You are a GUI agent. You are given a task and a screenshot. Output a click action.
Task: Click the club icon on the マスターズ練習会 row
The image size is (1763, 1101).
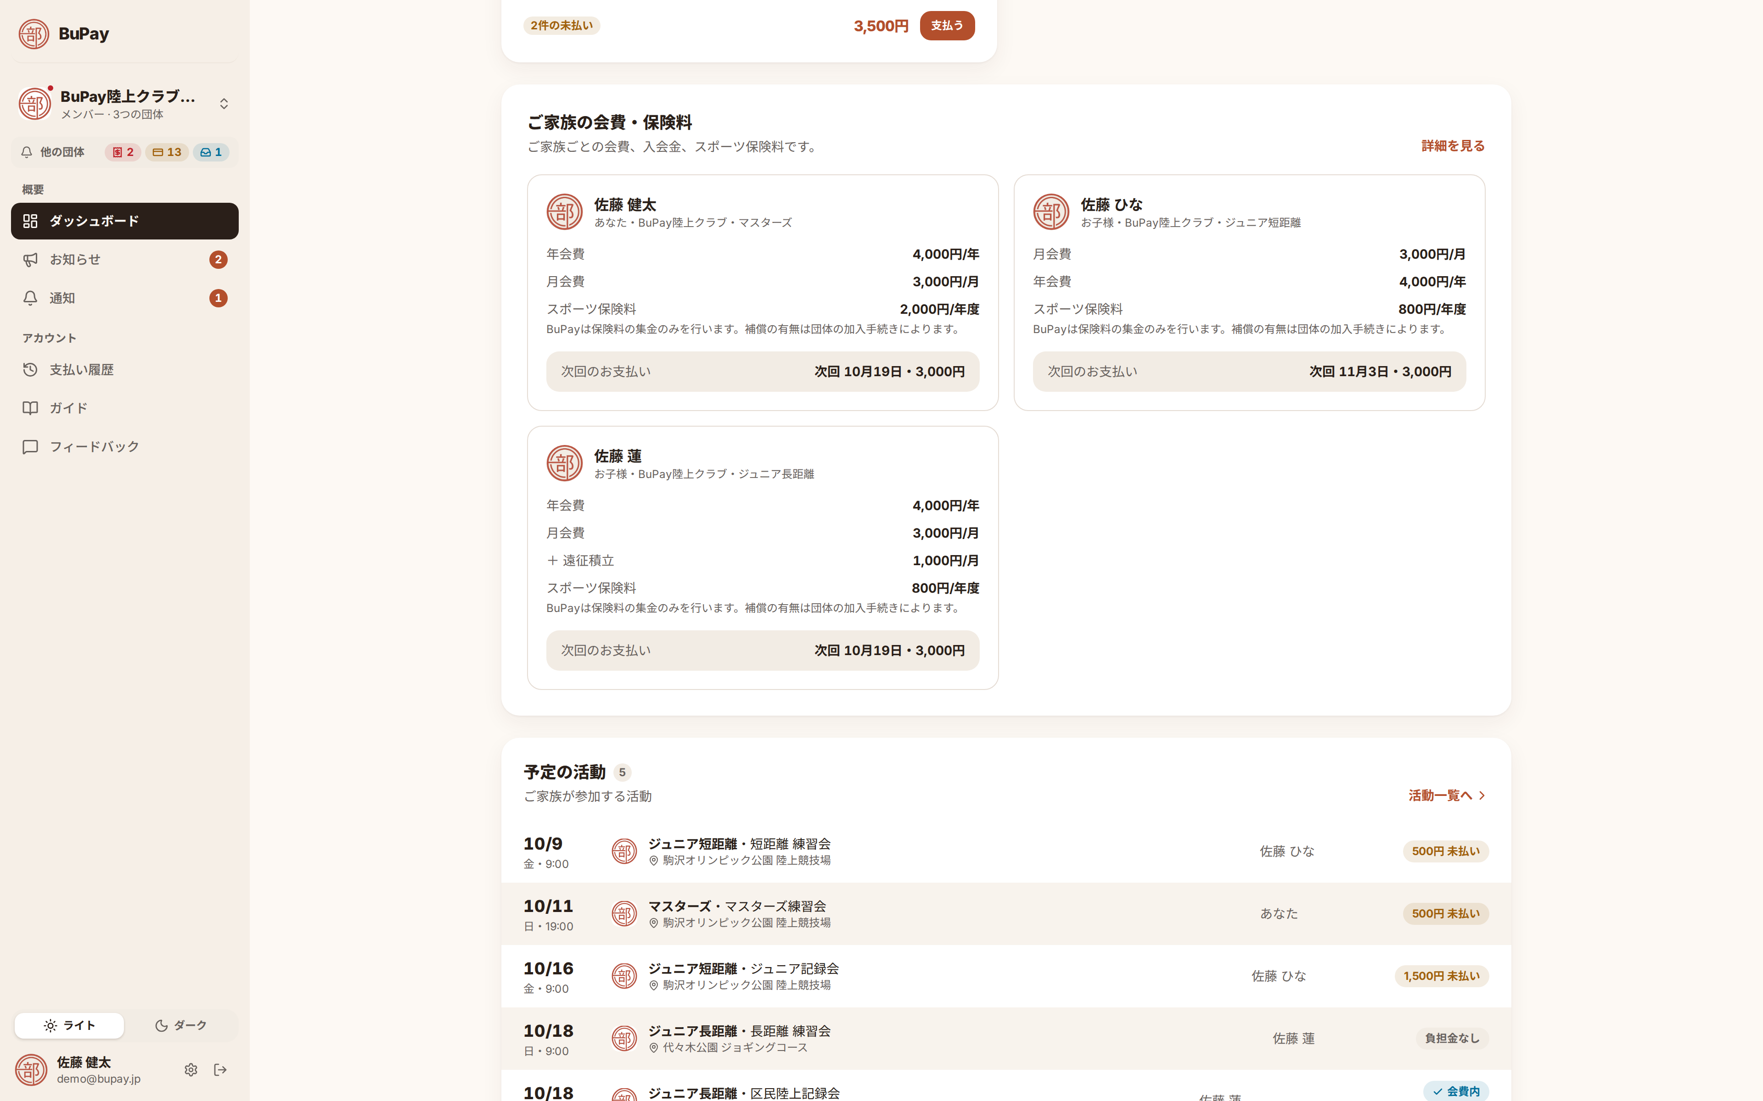(x=623, y=914)
